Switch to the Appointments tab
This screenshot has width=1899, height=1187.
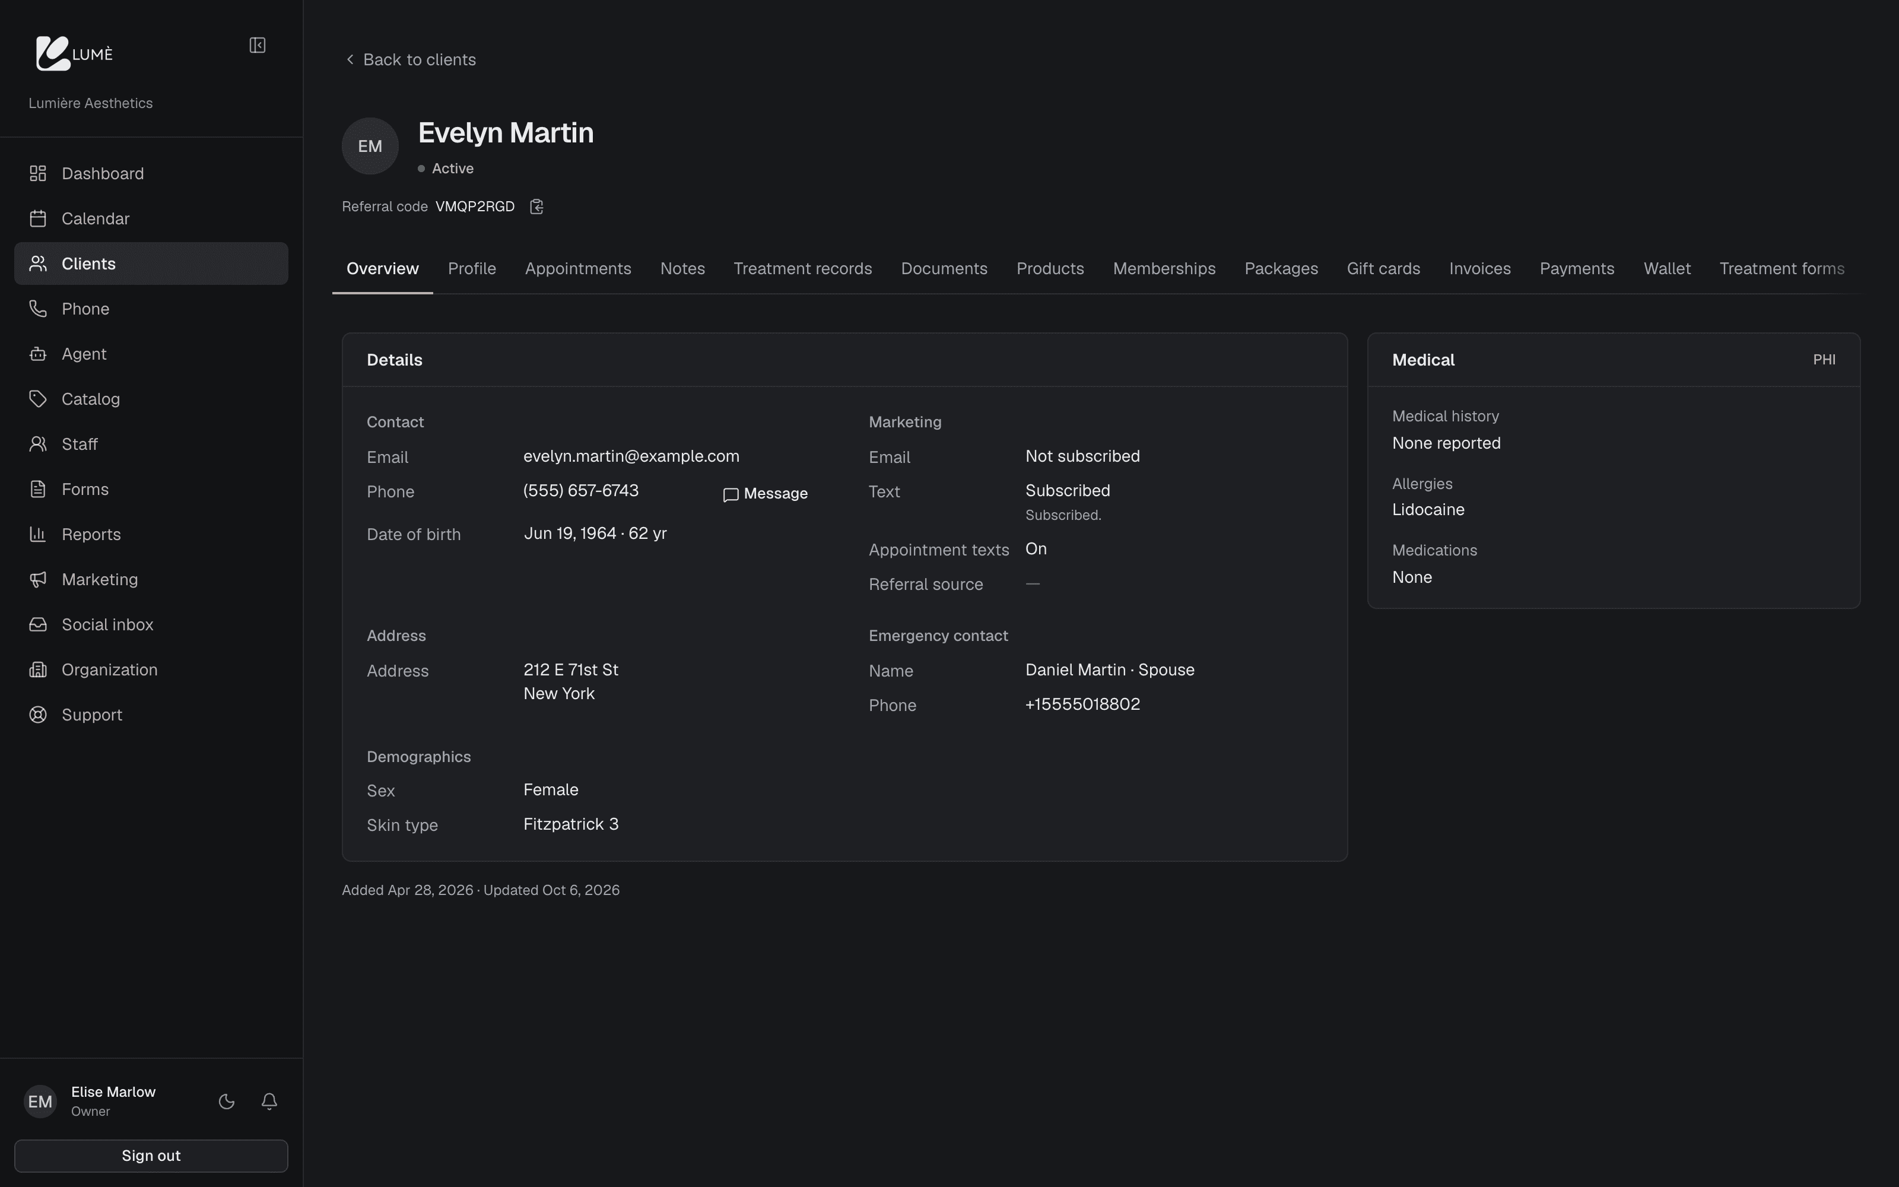click(x=579, y=268)
